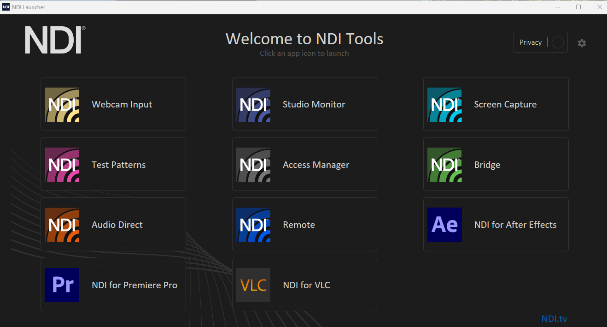Click the NDI logo at top left
The height and width of the screenshot is (327, 607).
tap(55, 40)
